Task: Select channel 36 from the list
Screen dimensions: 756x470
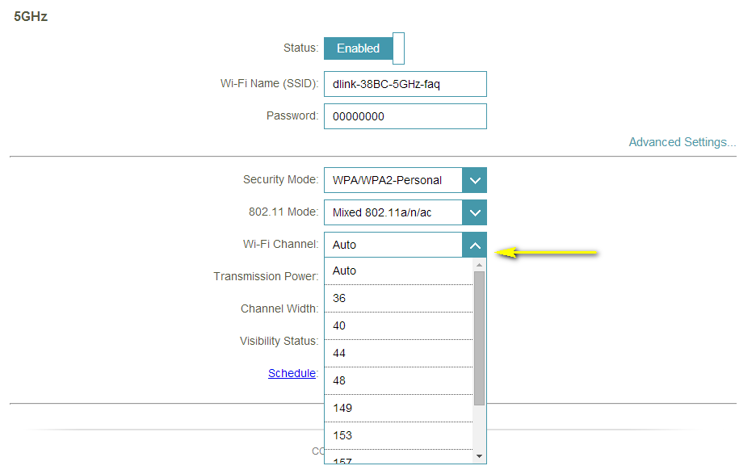Action: tap(397, 299)
